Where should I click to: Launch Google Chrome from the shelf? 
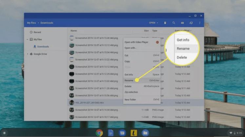(99, 132)
